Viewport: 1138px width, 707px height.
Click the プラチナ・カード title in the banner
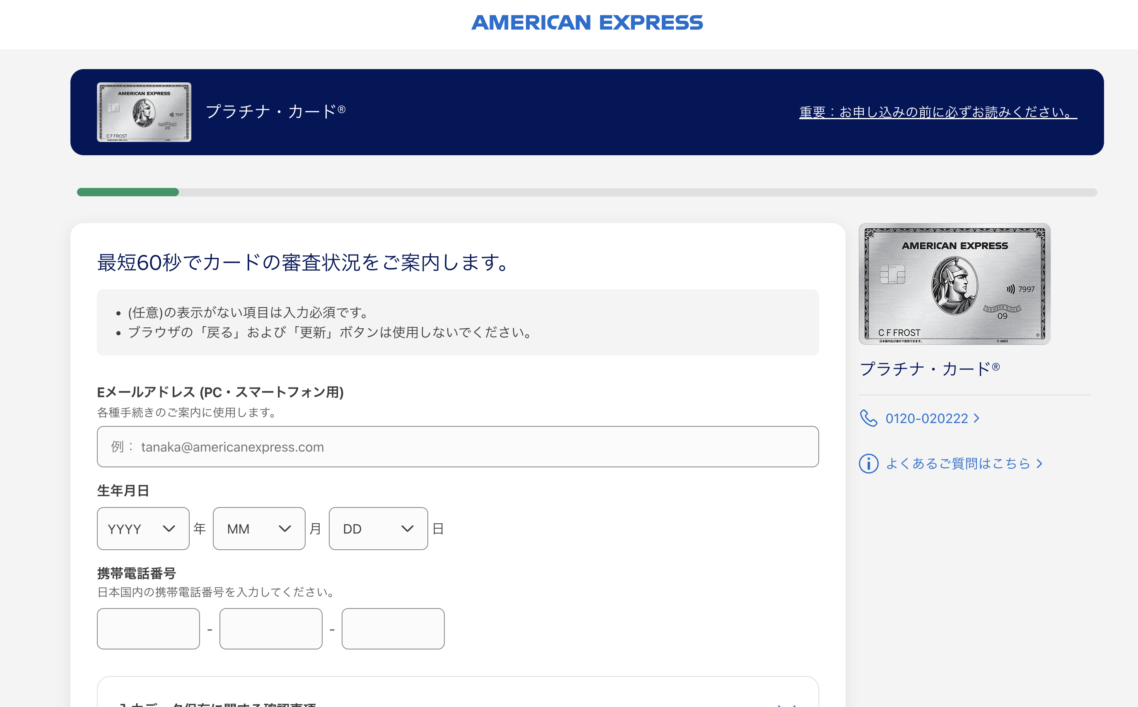[276, 111]
